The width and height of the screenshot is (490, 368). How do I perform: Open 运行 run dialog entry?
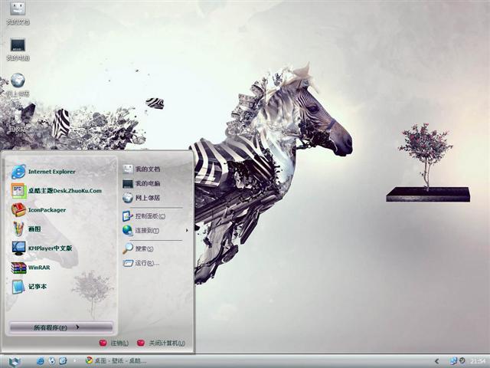point(141,263)
